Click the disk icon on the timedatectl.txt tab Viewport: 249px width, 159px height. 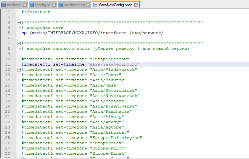tap(61, 5)
